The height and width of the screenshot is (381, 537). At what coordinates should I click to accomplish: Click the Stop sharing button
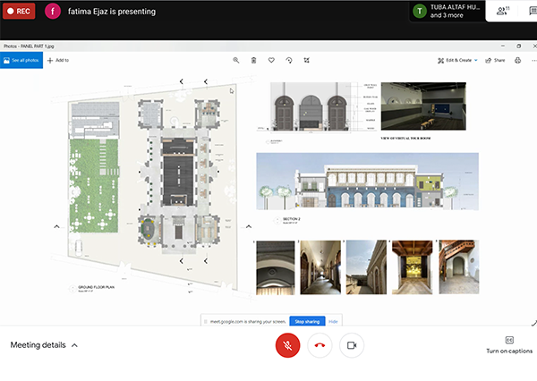(306, 321)
